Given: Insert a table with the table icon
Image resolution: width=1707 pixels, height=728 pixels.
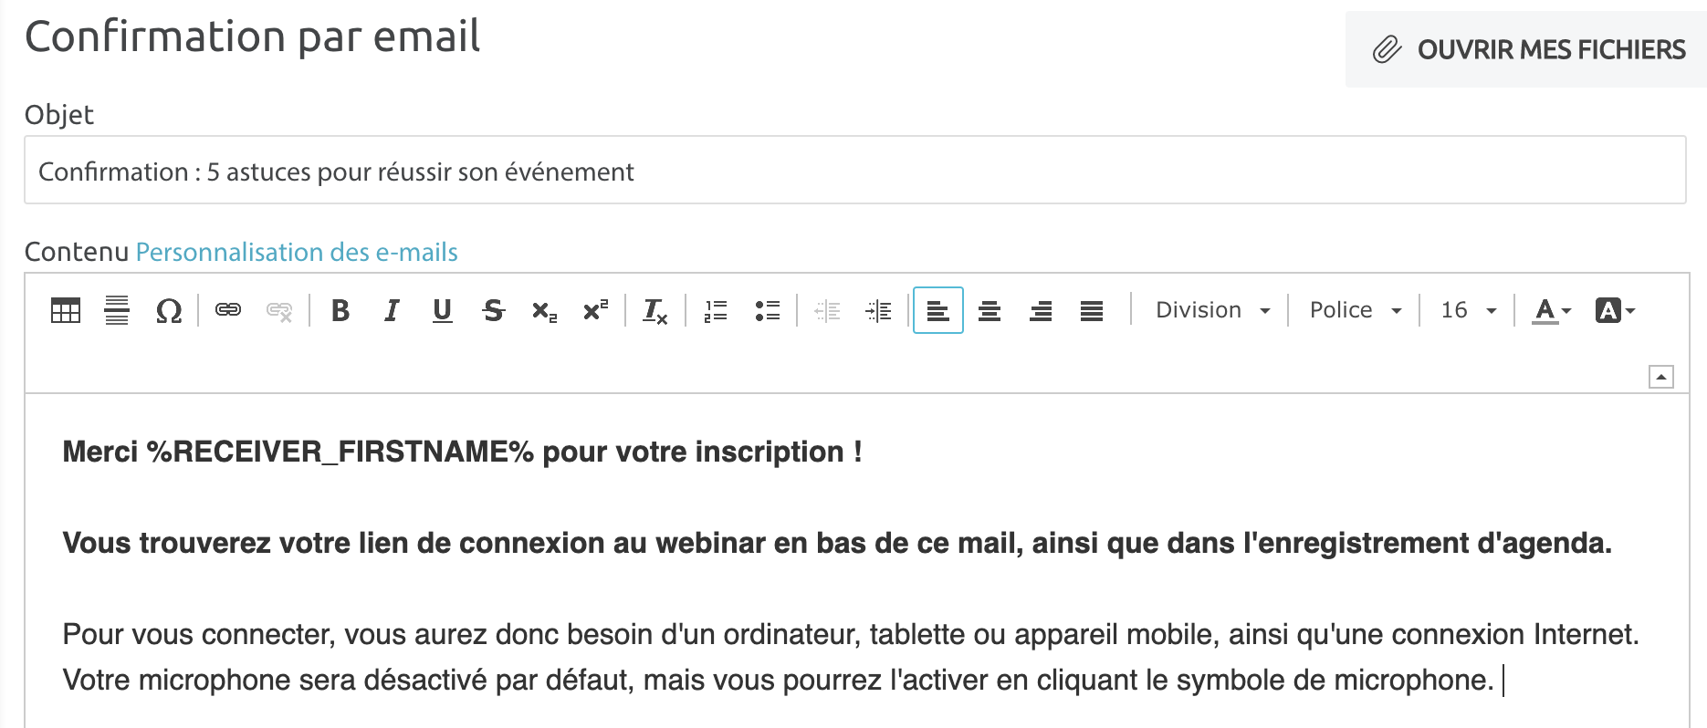Looking at the screenshot, I should 66,311.
